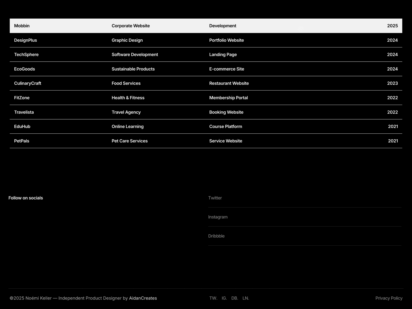
Task: Click the Corporate Website cell
Action: click(x=131, y=26)
